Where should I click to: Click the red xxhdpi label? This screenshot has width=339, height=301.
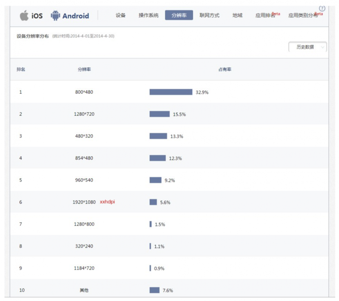click(107, 202)
